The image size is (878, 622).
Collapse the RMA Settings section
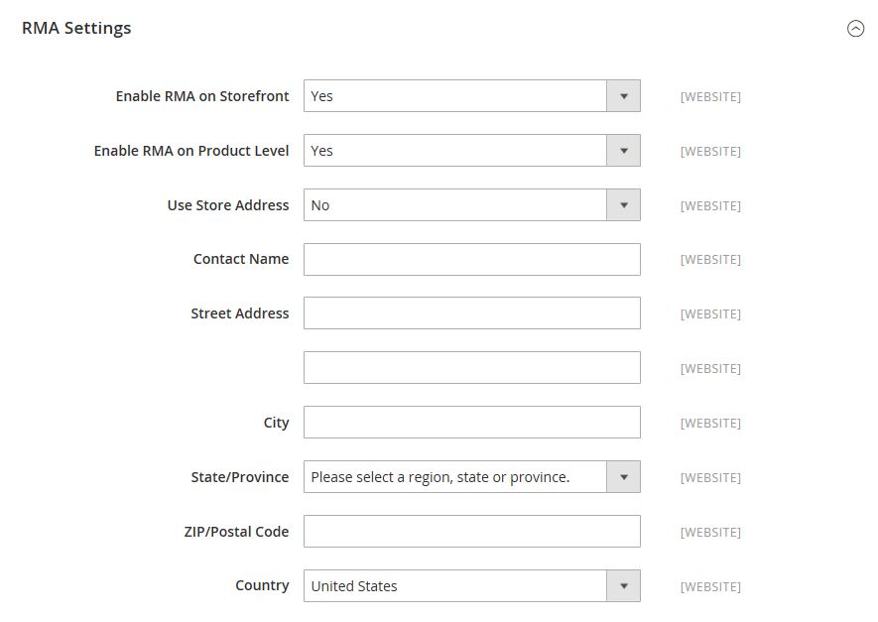(x=855, y=29)
